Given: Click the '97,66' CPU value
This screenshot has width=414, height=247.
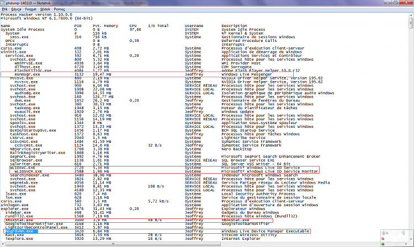Looking at the screenshot, I should pyautogui.click(x=135, y=30).
